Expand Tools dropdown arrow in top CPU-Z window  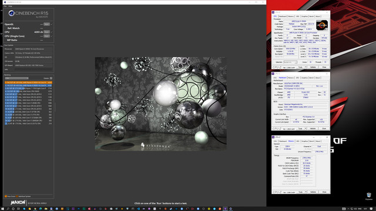coord(305,67)
